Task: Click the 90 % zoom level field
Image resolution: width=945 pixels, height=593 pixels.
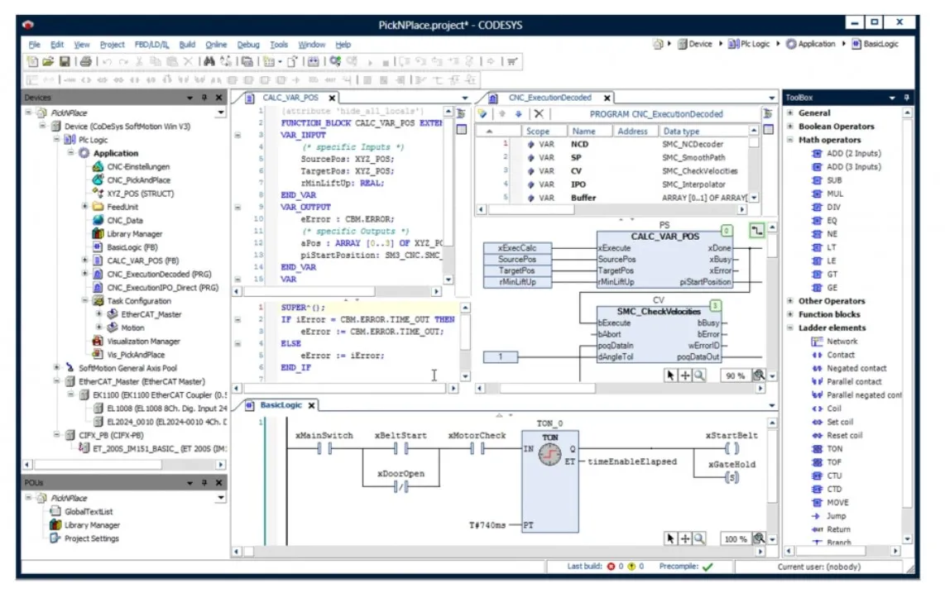Action: [734, 375]
